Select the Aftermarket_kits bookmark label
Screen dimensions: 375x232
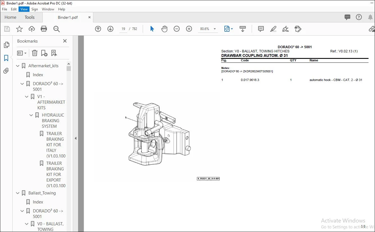(x=44, y=66)
